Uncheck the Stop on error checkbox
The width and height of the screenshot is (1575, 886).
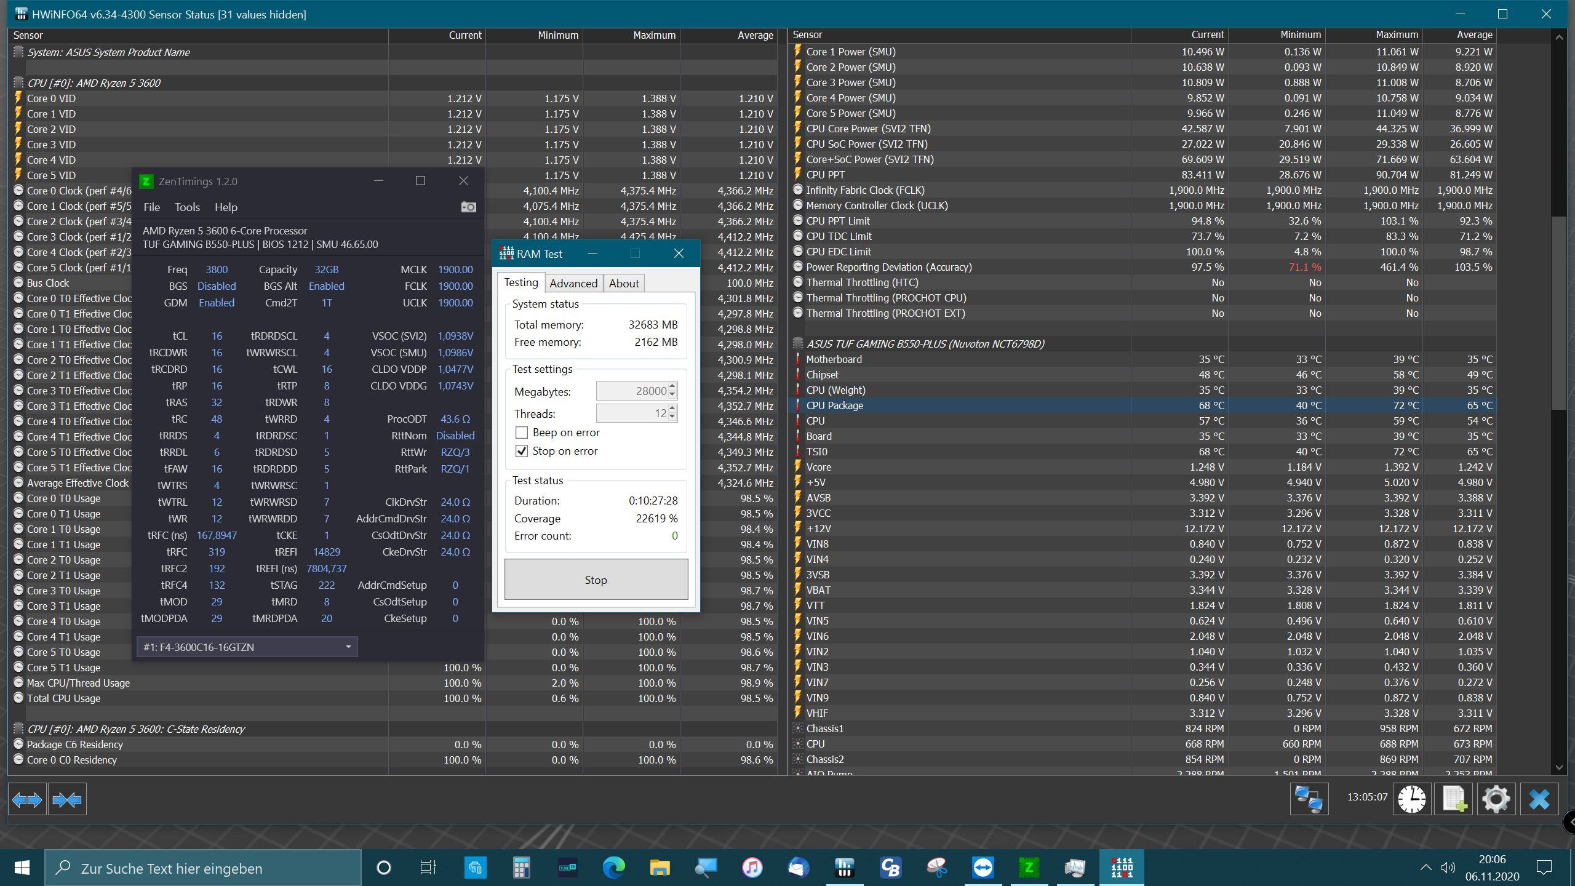point(522,451)
